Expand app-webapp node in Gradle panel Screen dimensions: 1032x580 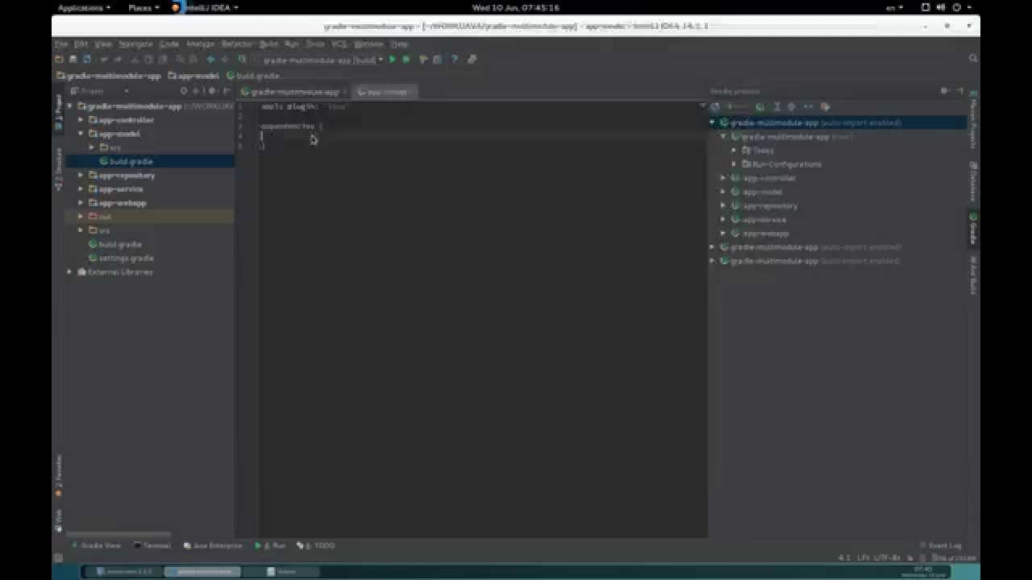coord(723,233)
